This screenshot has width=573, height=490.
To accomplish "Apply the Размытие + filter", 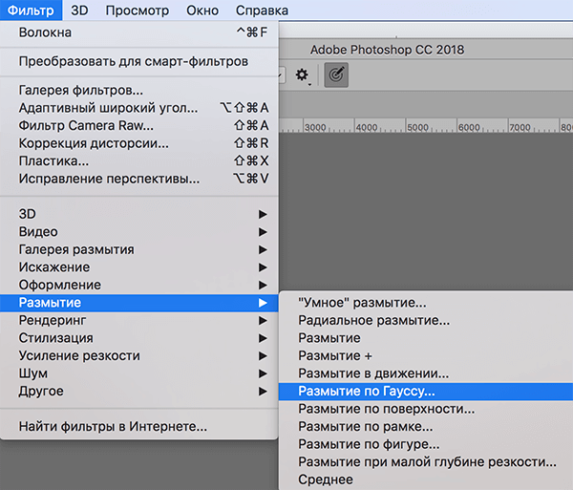I will click(x=426, y=356).
